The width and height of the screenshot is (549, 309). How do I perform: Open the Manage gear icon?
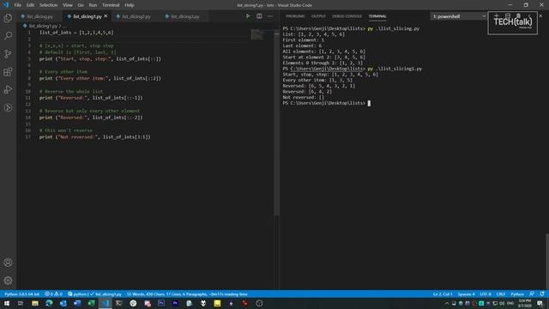pos(8,281)
